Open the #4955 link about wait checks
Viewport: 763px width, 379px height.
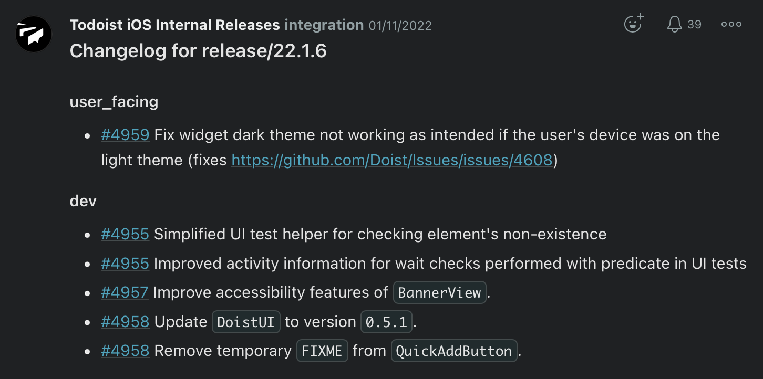(x=125, y=264)
